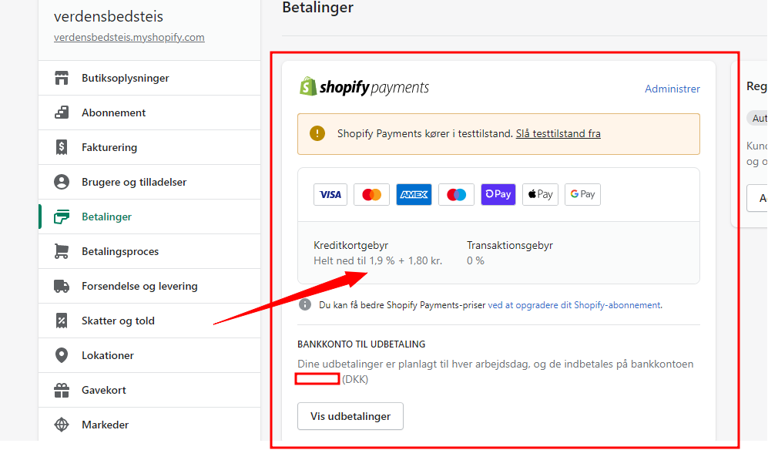Click the 'Transaktionsgebyr' label
The height and width of the screenshot is (450, 768).
tap(509, 245)
